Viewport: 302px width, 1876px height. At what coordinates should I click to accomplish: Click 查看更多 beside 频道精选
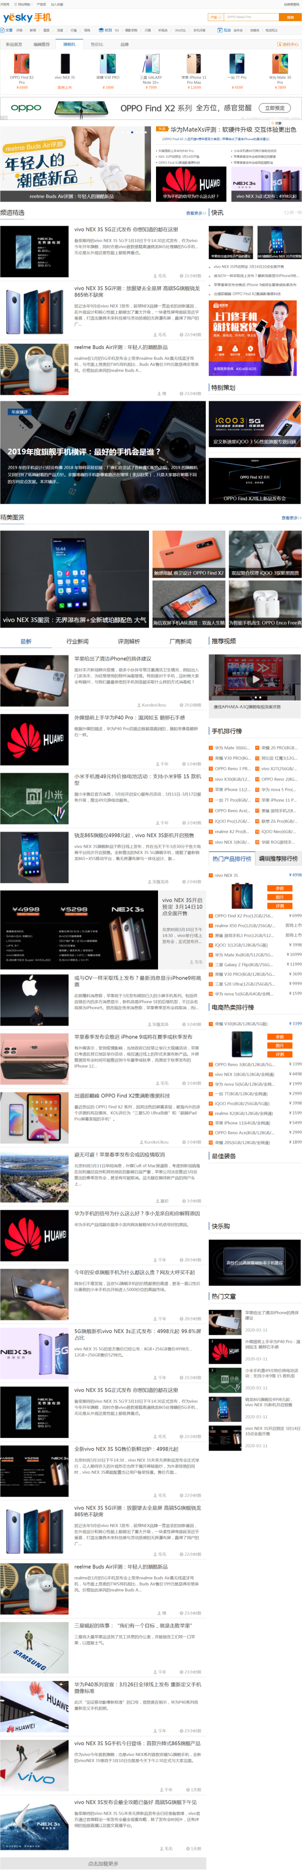[x=195, y=213]
